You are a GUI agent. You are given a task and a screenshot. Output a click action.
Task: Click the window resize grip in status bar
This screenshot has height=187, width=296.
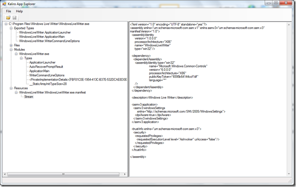coord(290,181)
